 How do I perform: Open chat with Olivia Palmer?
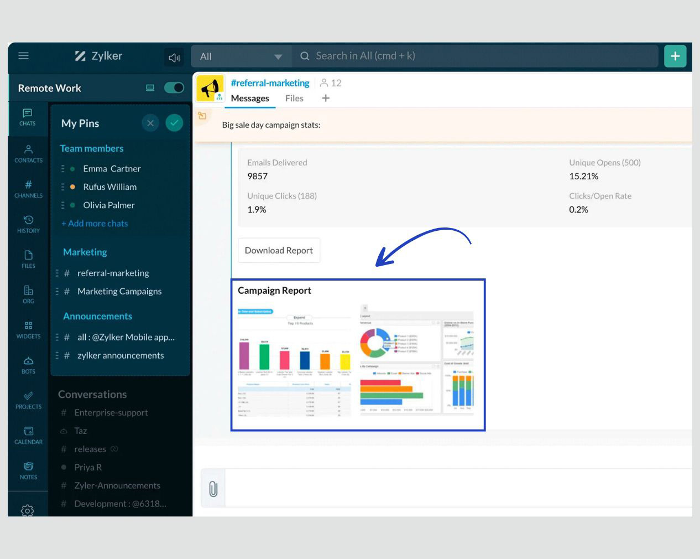tap(109, 205)
